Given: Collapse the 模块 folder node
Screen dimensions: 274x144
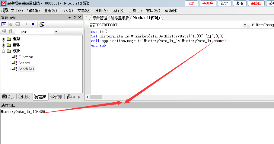Looking at the screenshot, I should click(x=4, y=51).
